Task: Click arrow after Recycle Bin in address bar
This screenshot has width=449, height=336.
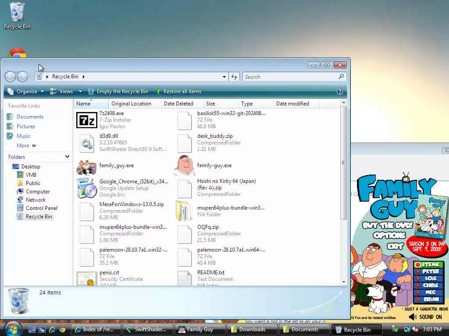Action: pyautogui.click(x=84, y=77)
